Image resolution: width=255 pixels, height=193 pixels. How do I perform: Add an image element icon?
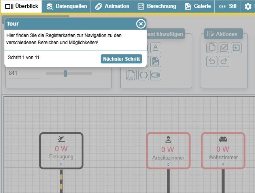[156, 61]
